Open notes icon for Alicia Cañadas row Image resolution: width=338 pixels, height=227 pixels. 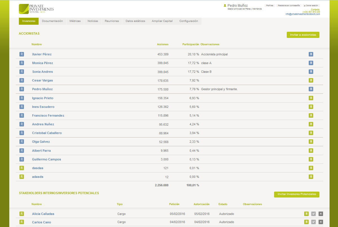(306, 214)
